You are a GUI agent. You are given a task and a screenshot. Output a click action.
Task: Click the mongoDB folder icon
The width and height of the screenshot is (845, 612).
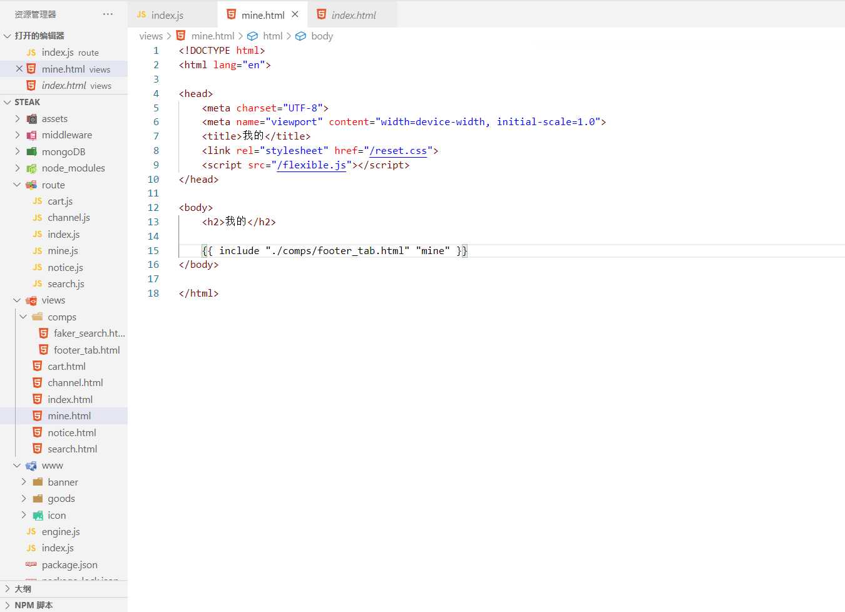[31, 151]
